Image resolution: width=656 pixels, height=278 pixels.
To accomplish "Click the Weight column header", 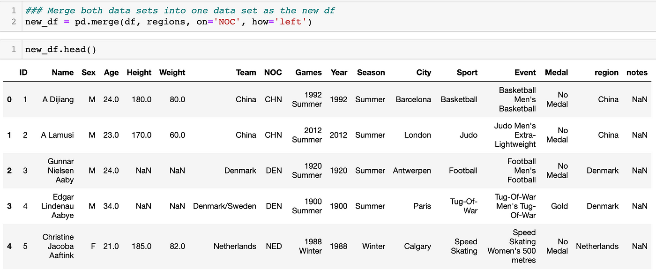I will 172,72.
